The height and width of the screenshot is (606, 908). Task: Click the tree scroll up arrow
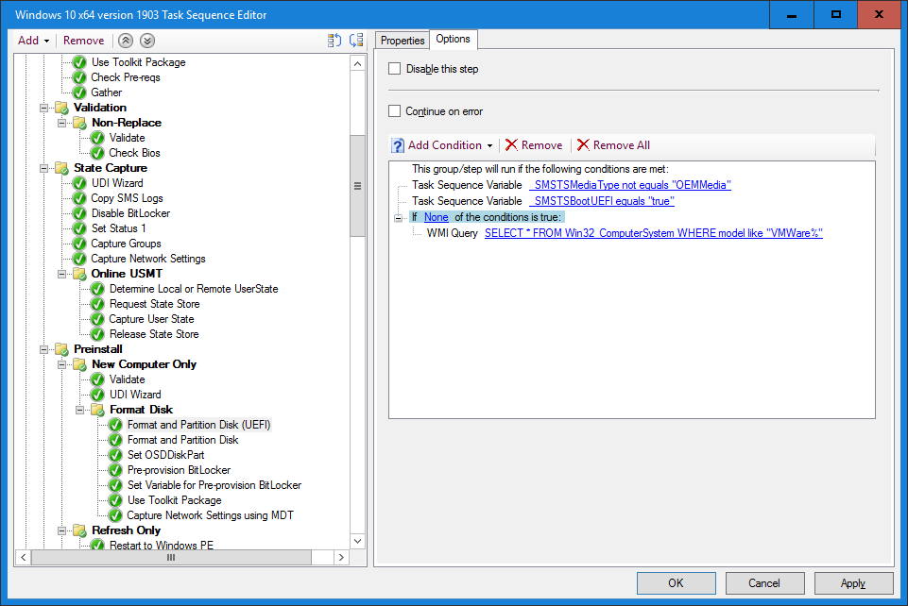(358, 63)
